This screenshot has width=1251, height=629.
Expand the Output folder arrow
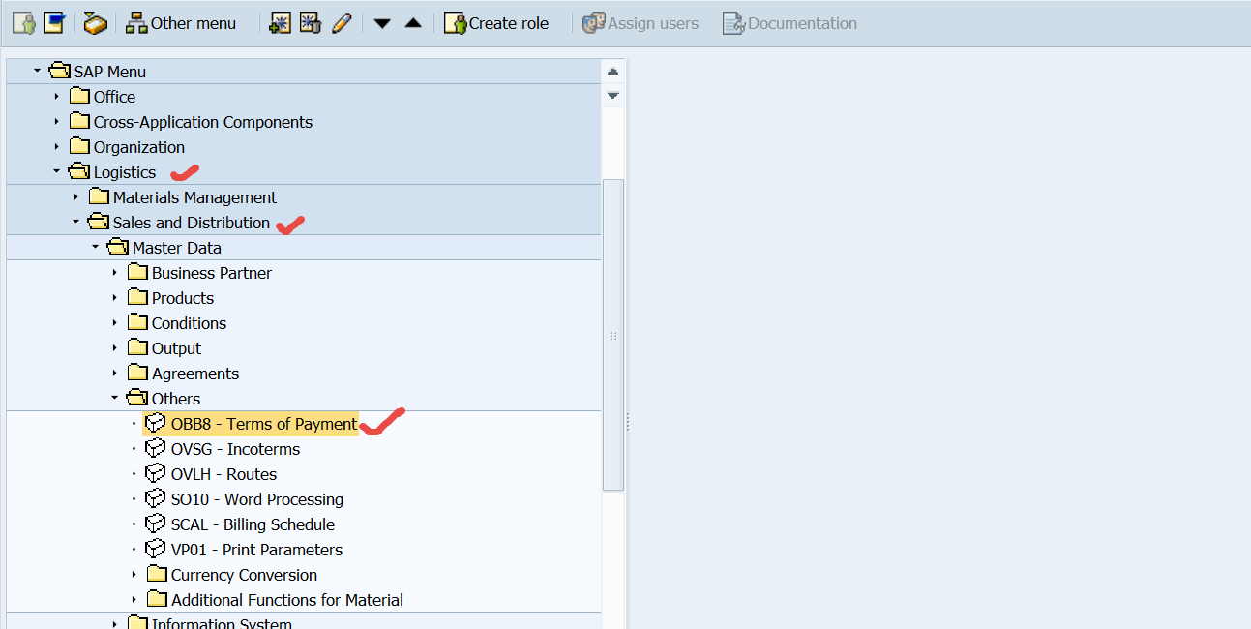pyautogui.click(x=115, y=347)
